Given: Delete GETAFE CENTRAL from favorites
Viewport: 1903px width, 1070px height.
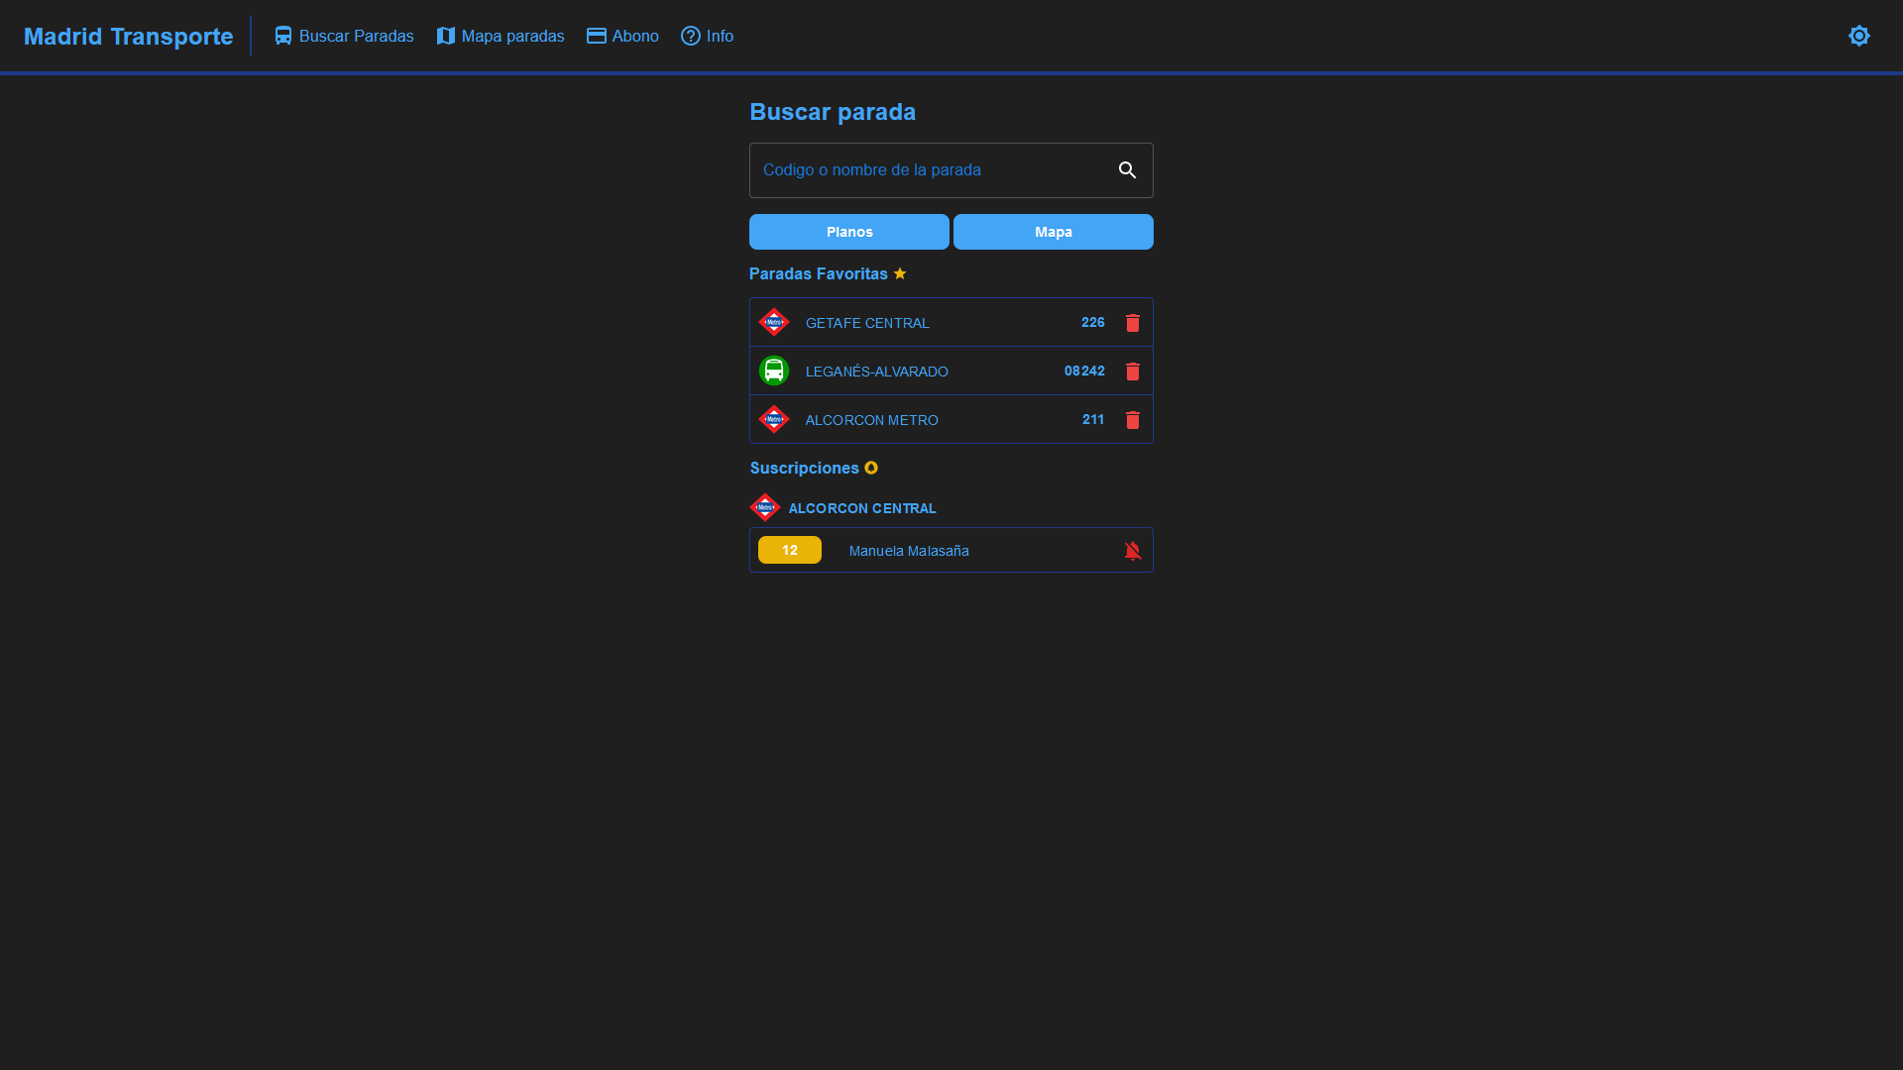Looking at the screenshot, I should point(1132,323).
